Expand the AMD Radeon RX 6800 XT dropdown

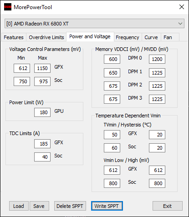[94, 24]
